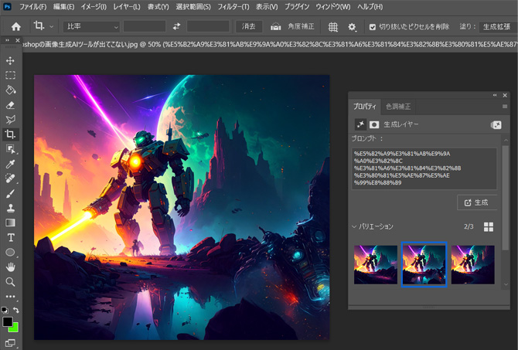This screenshot has width=518, height=350.
Task: Select the Crop tool in toolbox
Action: (x=10, y=134)
